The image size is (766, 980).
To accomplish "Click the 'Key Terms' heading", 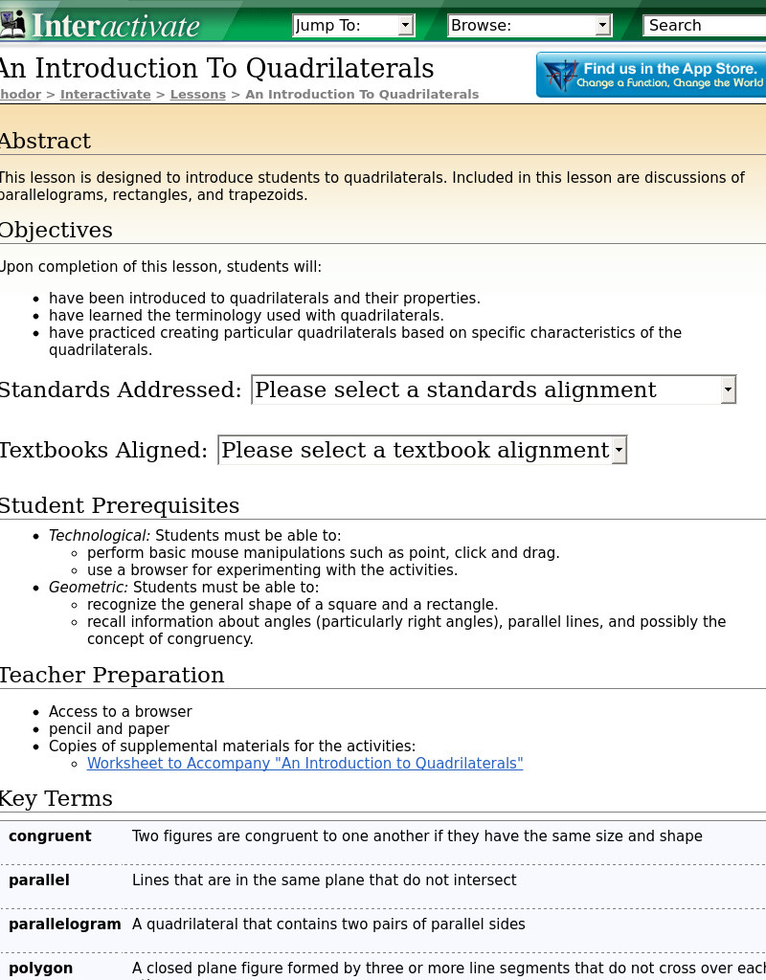I will pos(56,799).
